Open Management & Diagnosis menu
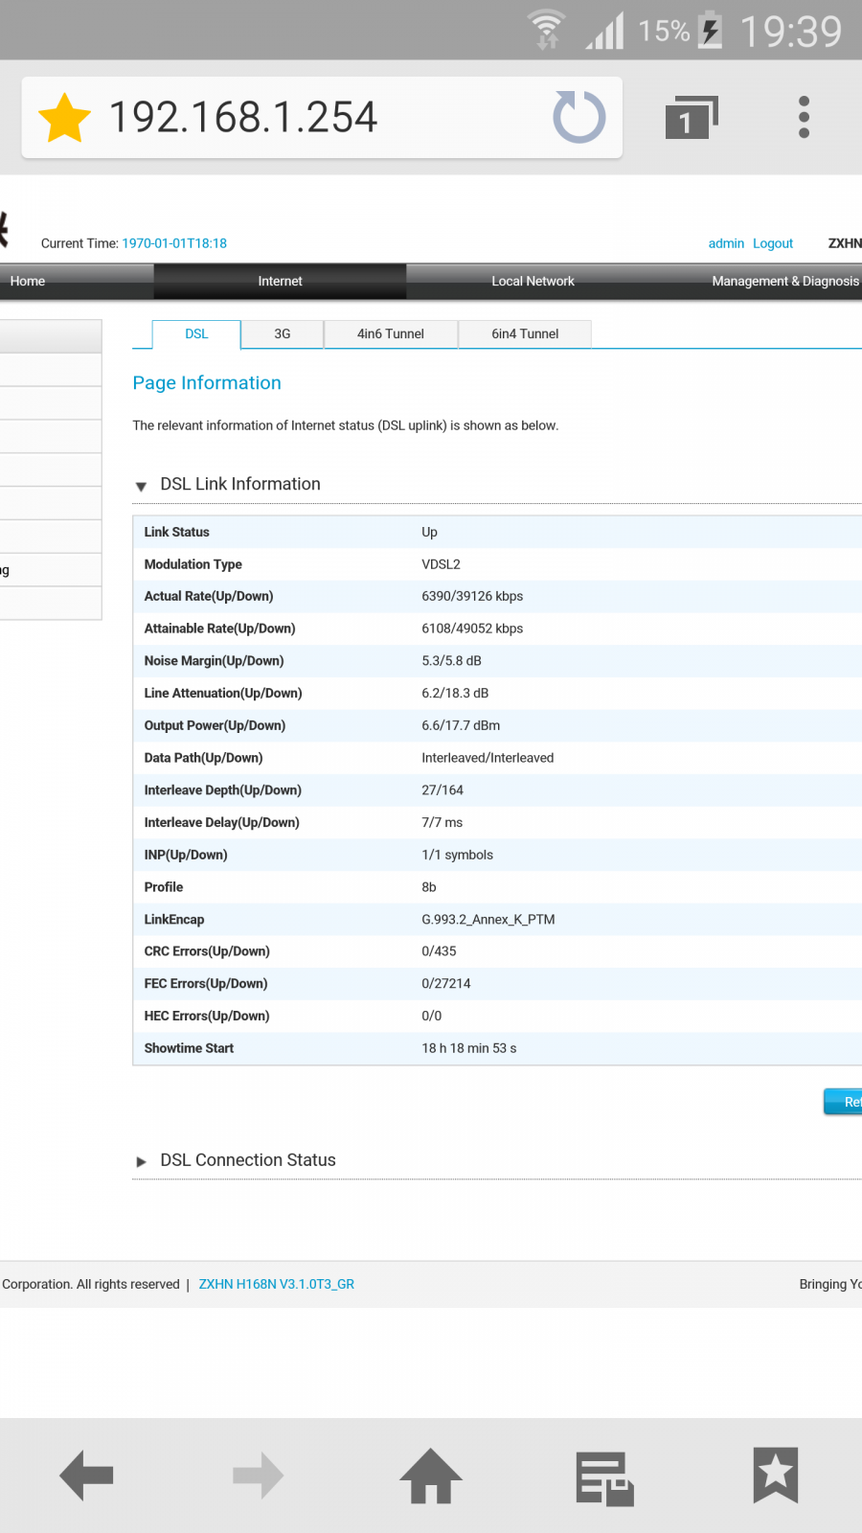The image size is (862, 1533). [x=784, y=282]
